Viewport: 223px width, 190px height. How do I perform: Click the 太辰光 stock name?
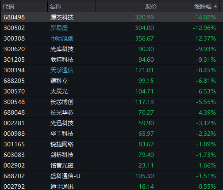(59, 91)
